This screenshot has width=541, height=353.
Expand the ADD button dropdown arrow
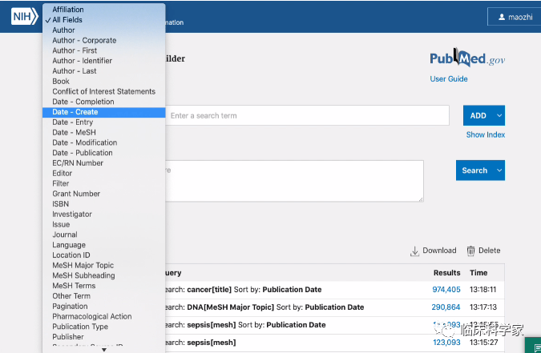[499, 115]
